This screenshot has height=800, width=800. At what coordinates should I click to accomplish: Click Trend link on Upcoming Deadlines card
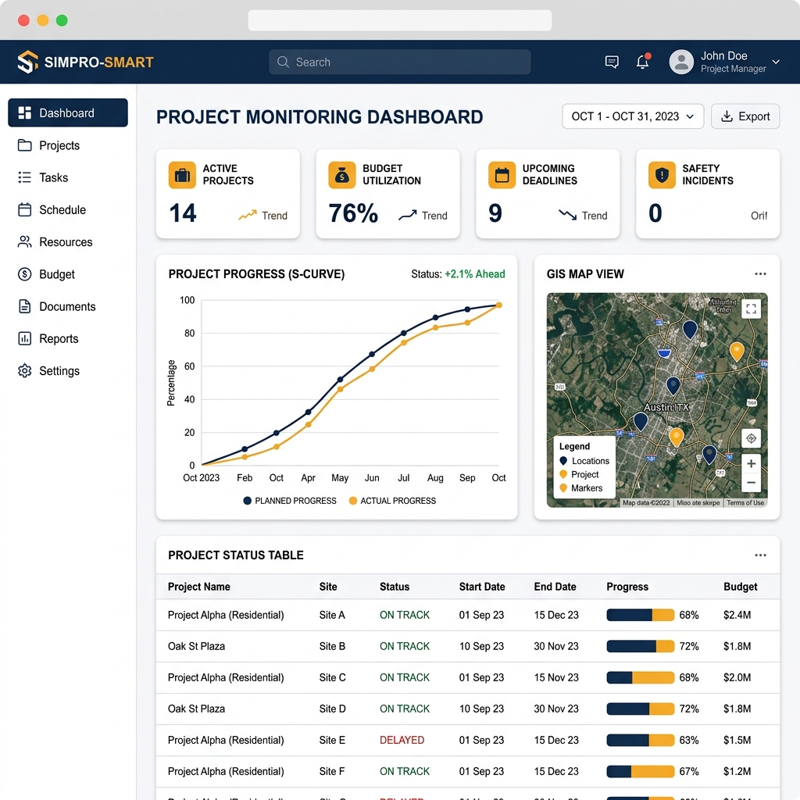click(x=583, y=216)
